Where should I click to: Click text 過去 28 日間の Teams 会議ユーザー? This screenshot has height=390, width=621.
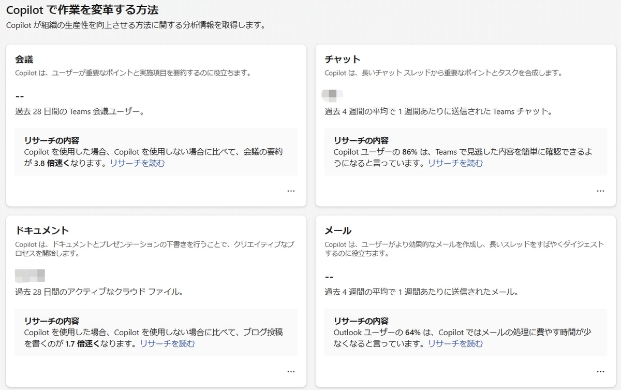(x=80, y=111)
